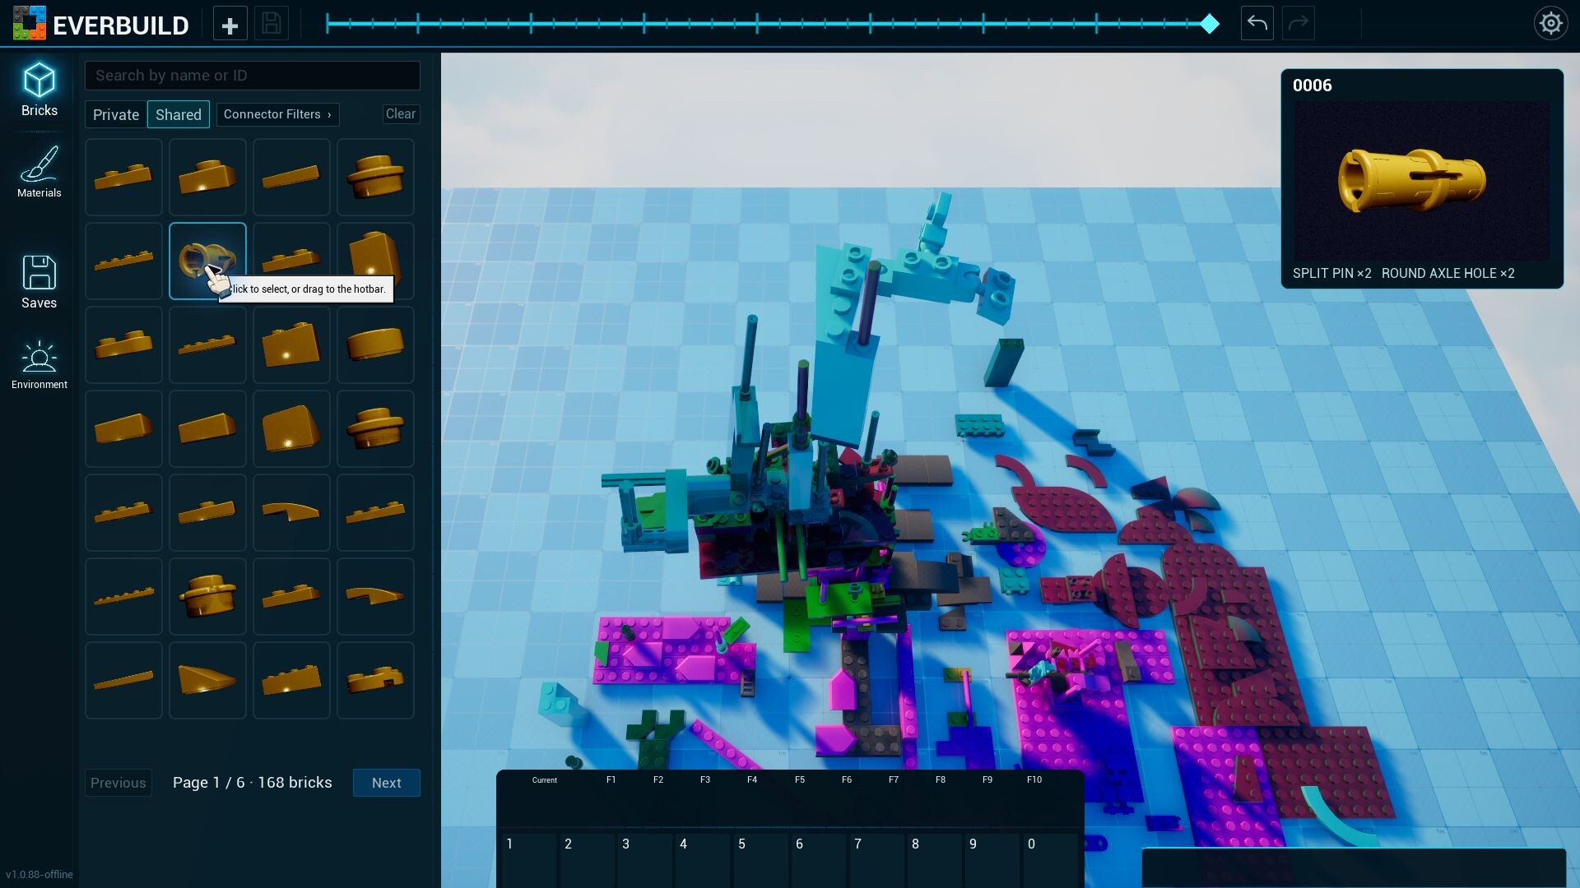Image resolution: width=1580 pixels, height=888 pixels.
Task: Click the Everbuild logo icon
Action: point(29,24)
